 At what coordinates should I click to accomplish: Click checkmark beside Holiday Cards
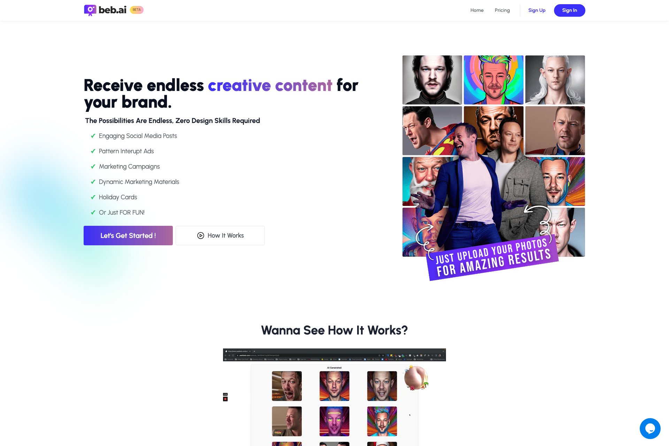click(93, 197)
